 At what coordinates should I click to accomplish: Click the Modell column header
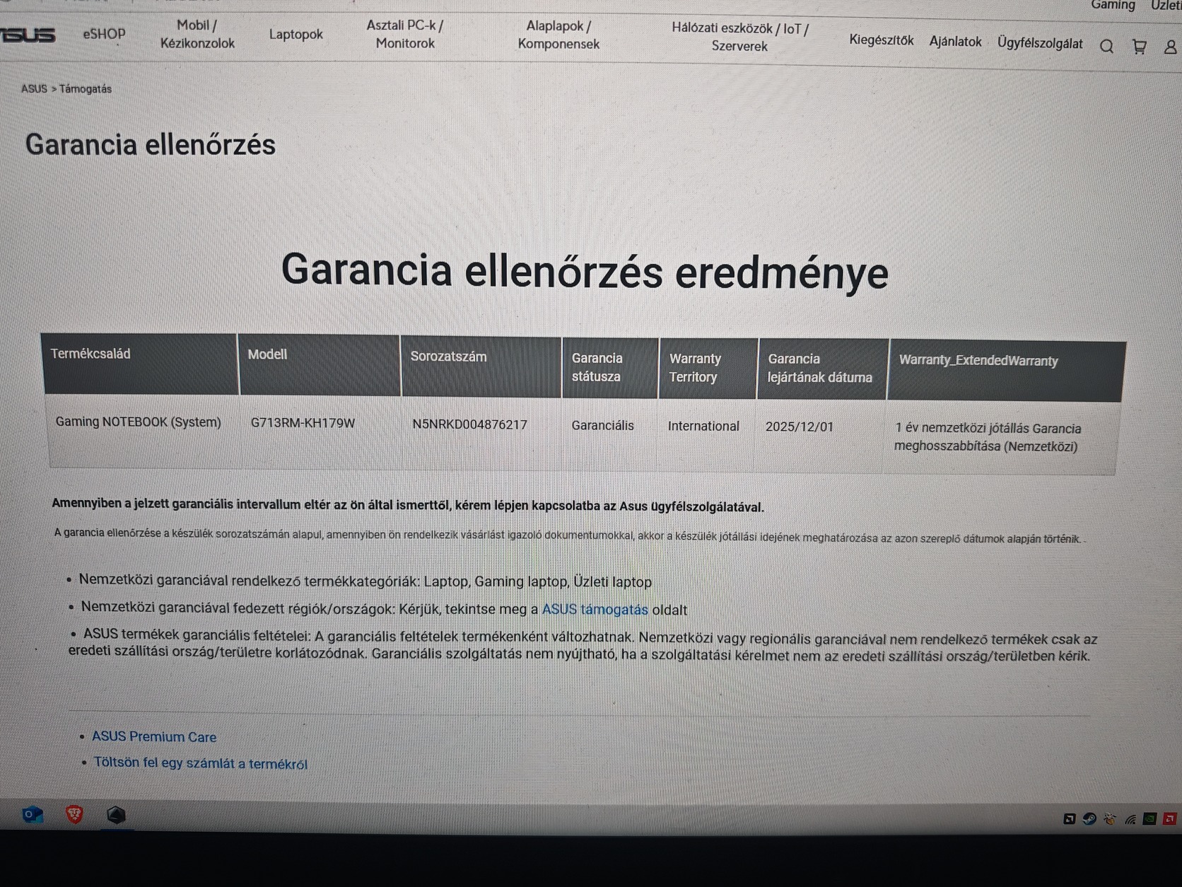coord(320,365)
